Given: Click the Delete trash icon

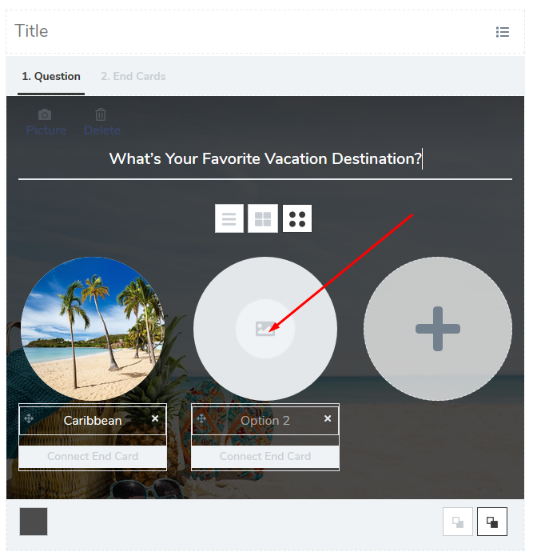Looking at the screenshot, I should click(x=101, y=114).
